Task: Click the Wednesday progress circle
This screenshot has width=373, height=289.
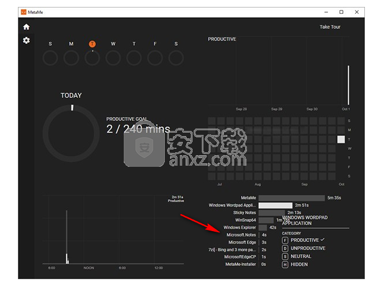Action: tap(113, 58)
